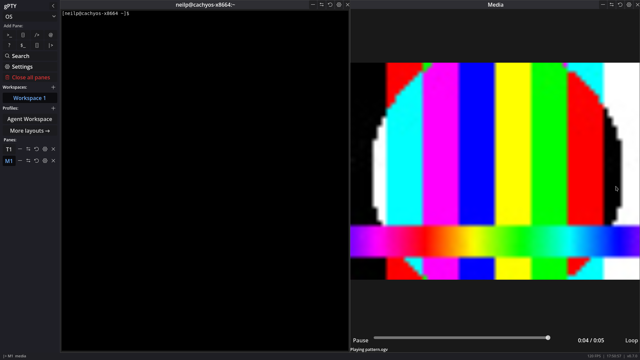Click the color bars video frame
The width and height of the screenshot is (640, 360).
coord(495,171)
